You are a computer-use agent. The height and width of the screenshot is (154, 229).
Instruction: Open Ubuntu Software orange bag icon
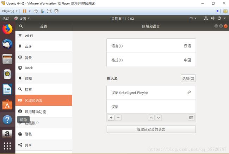point(7,104)
